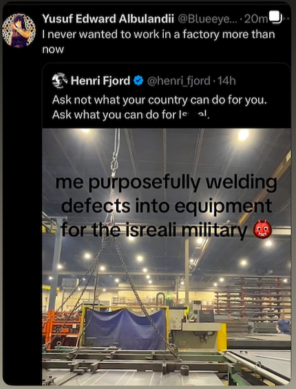The height and width of the screenshot is (389, 296).
Task: Click the stacked-squares multi-post icon
Action: (x=275, y=18)
